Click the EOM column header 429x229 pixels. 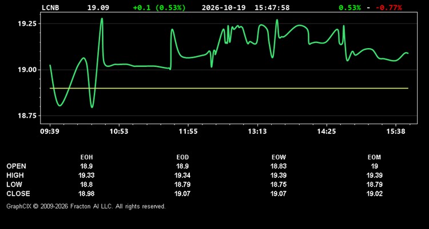(374, 157)
